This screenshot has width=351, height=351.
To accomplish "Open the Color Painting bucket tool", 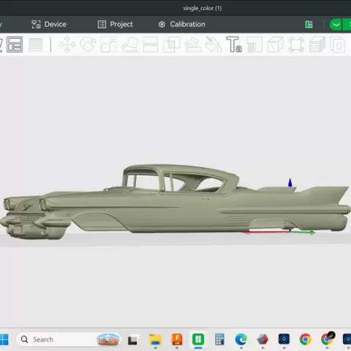I will (x=213, y=45).
